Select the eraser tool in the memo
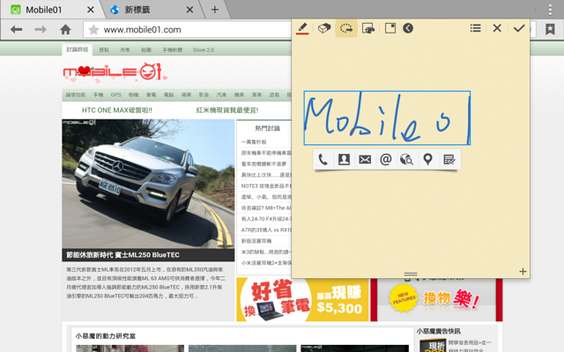The image size is (564, 352). click(324, 28)
